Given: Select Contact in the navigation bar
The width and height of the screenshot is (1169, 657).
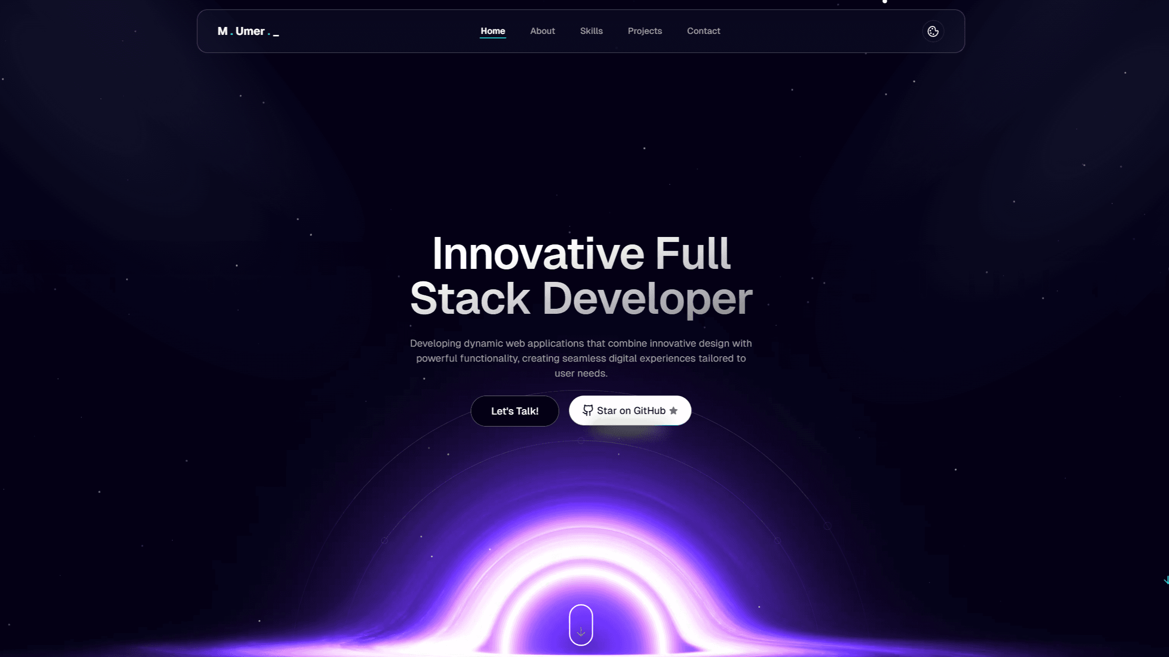Looking at the screenshot, I should 703,31.
